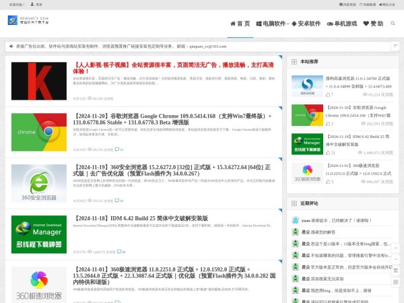
Task: Expand the 单机游戏 dropdown menu
Action: (x=357, y=24)
